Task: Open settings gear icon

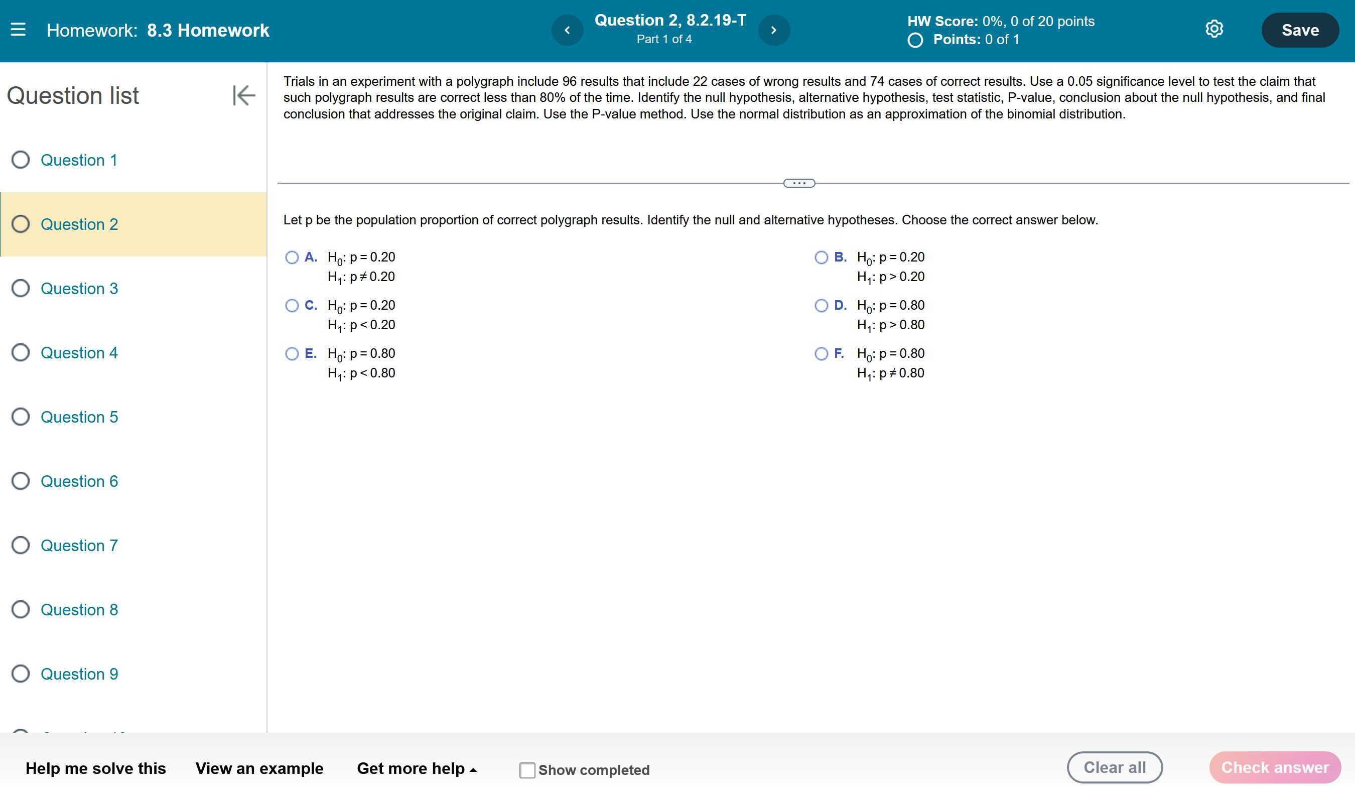Action: [x=1214, y=29]
